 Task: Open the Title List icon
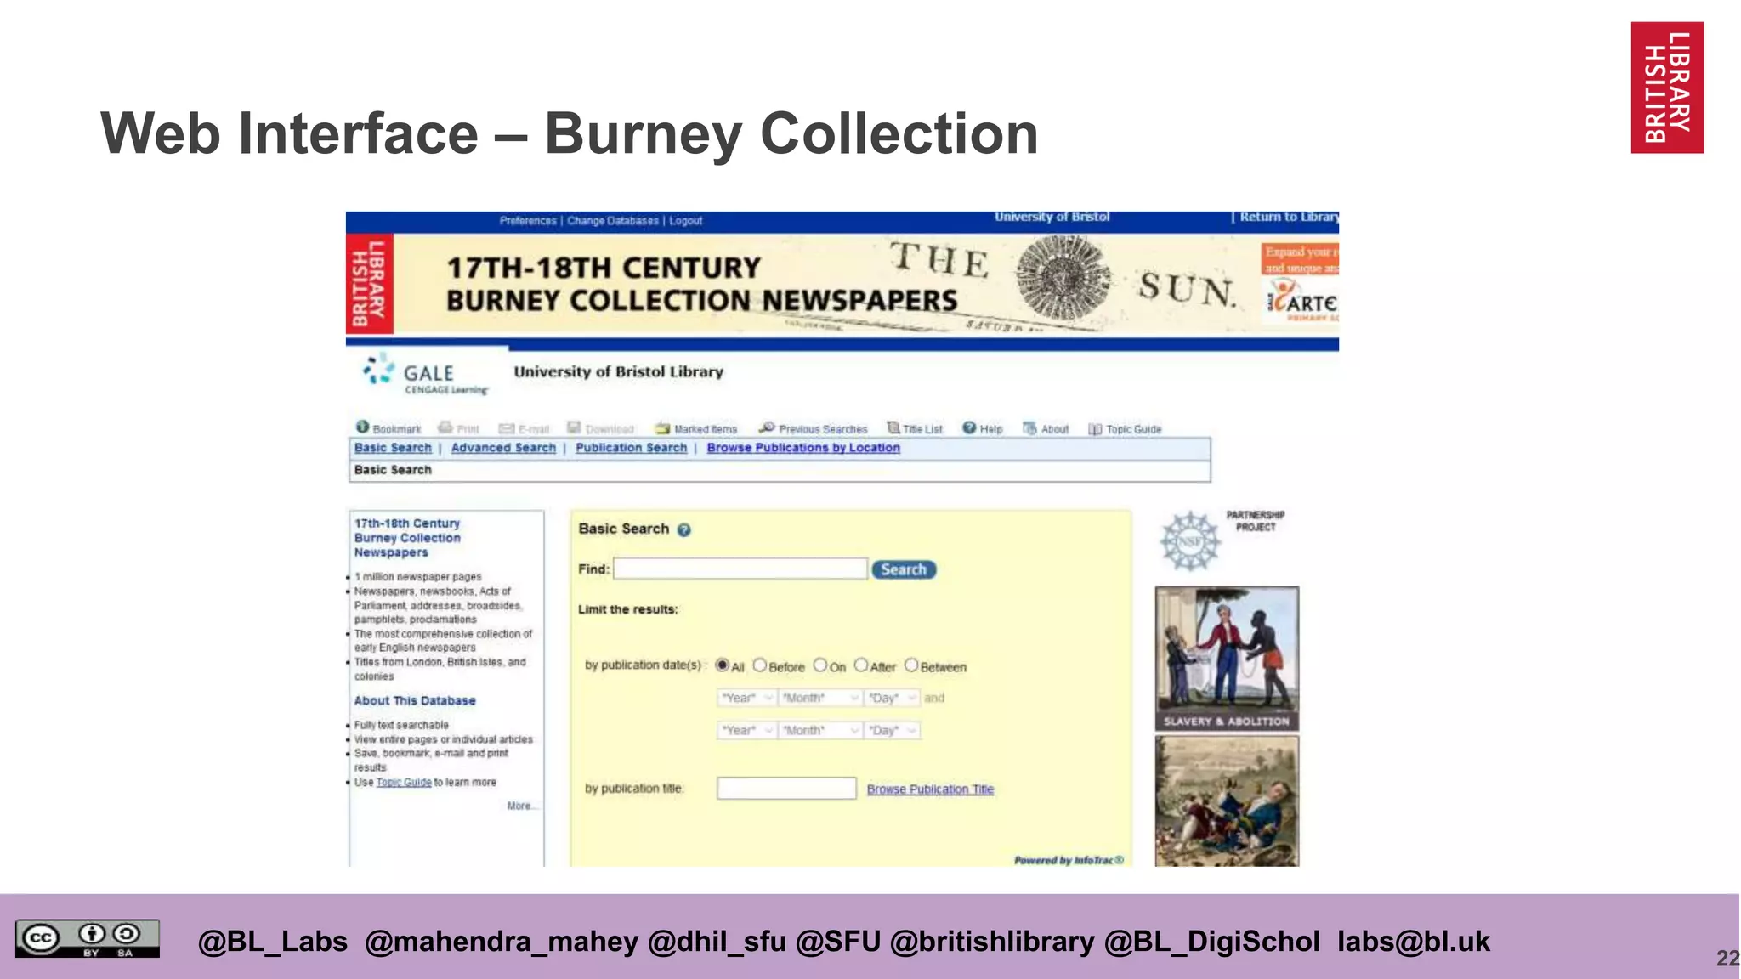pyautogui.click(x=893, y=427)
